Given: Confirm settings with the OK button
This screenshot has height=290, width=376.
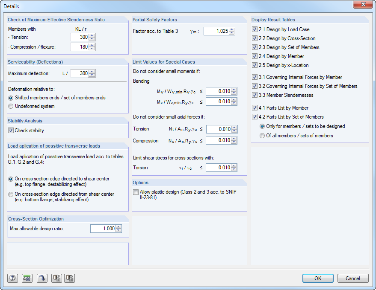Looking at the screenshot, I should 318,278.
